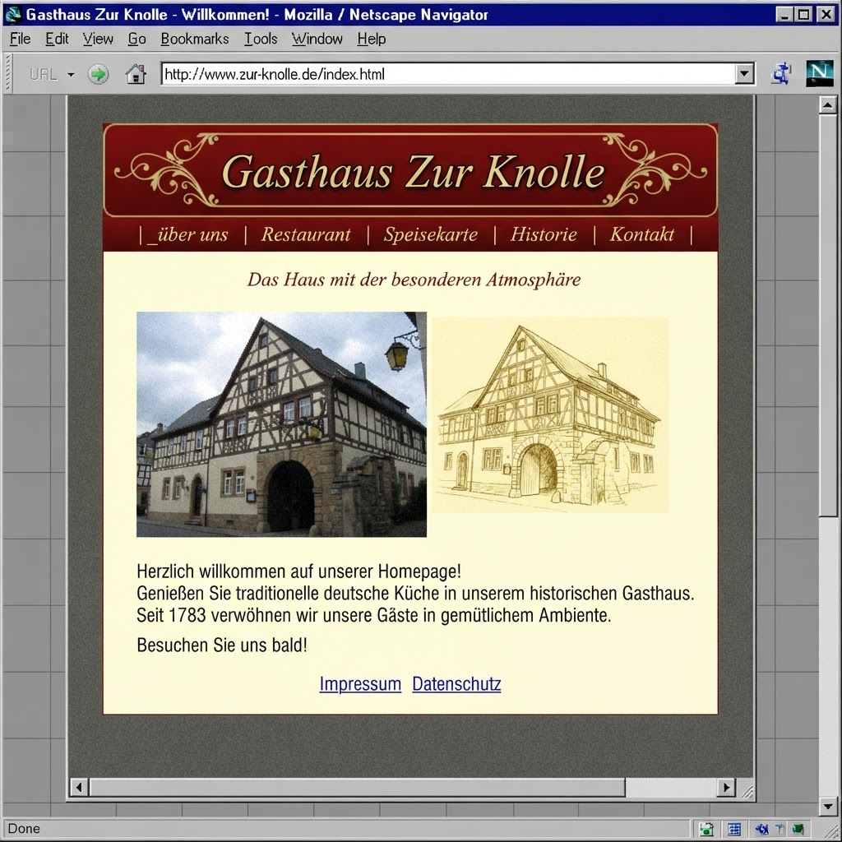
Task: Click the Gasthaus photograph
Action: (x=281, y=424)
